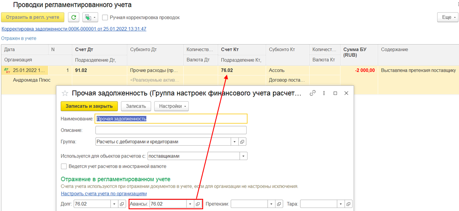Click the star favorite icon in dialog
This screenshot has width=459, height=211.
tap(65, 93)
